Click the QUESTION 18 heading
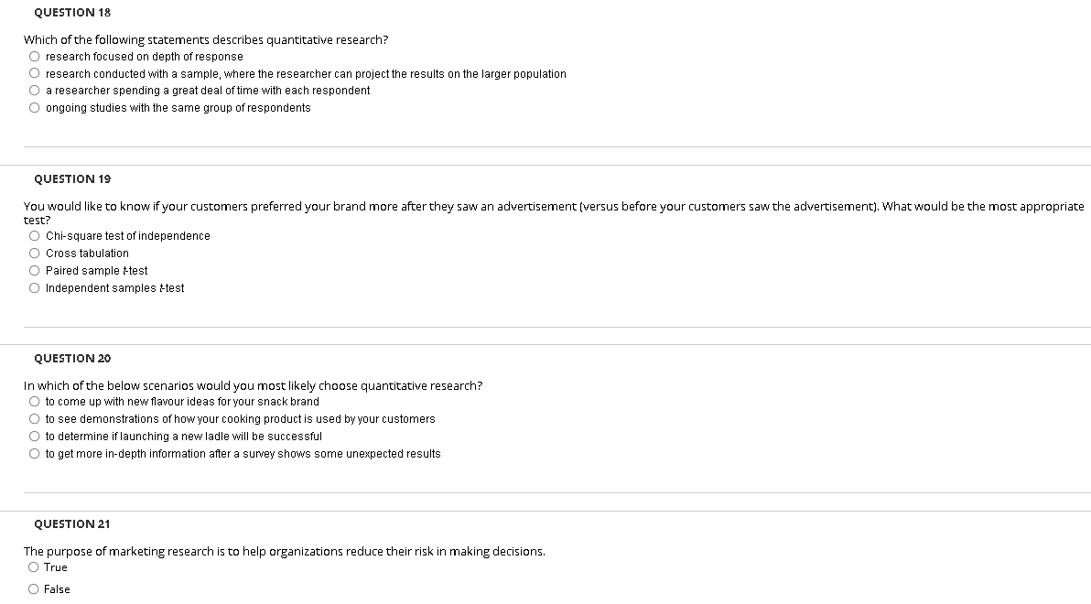The width and height of the screenshot is (1091, 604). 71,12
